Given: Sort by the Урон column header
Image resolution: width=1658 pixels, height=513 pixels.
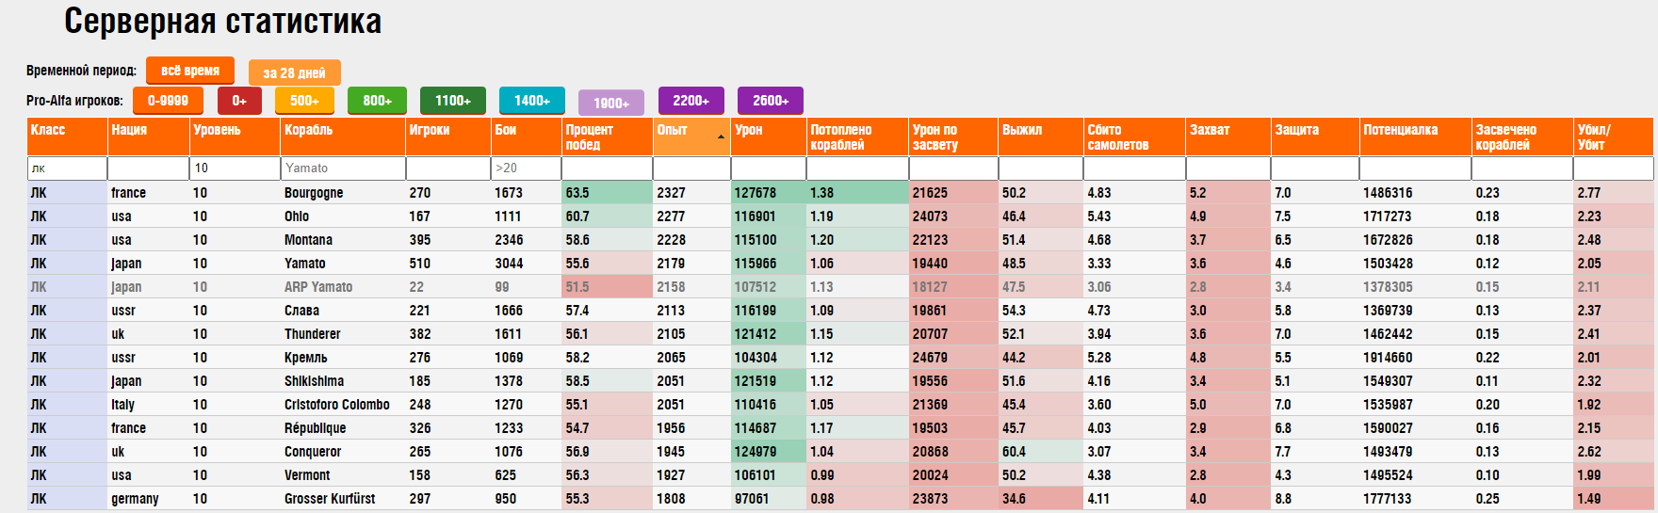Looking at the screenshot, I should click(x=769, y=136).
